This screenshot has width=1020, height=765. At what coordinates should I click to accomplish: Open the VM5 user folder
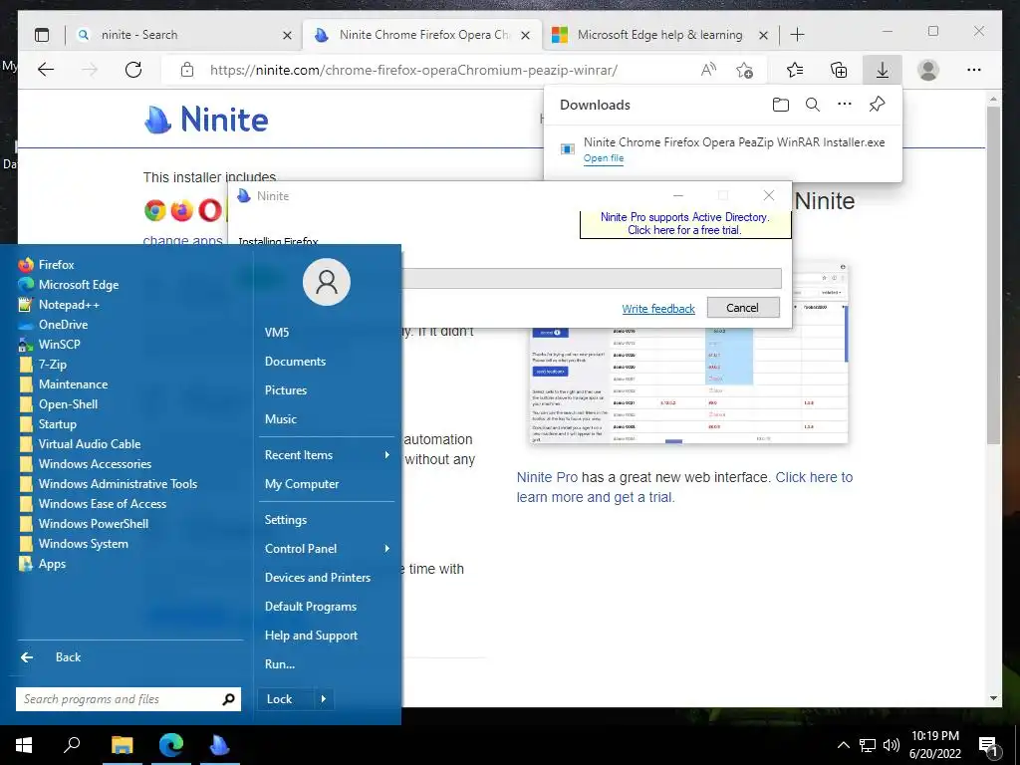(x=277, y=333)
